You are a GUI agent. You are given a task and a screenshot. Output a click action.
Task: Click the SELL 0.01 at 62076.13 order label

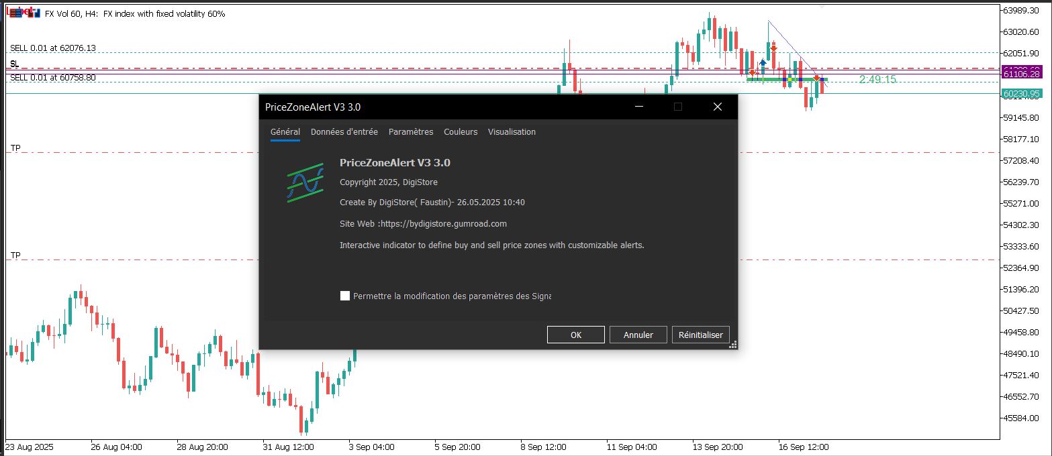pos(53,48)
